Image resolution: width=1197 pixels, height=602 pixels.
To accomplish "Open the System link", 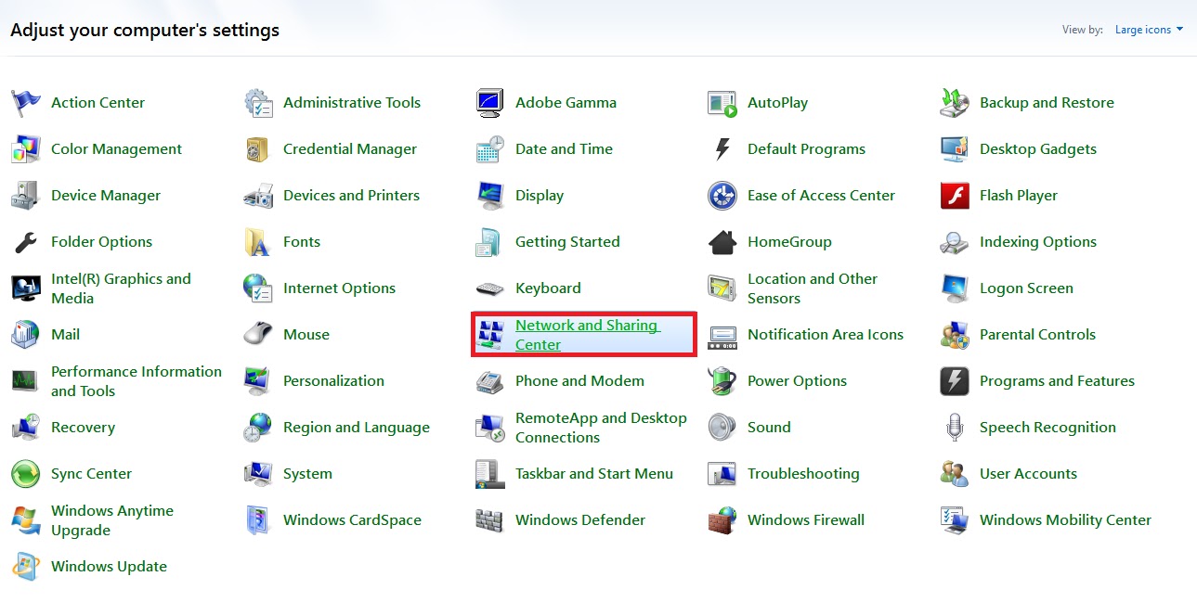I will pyautogui.click(x=307, y=474).
